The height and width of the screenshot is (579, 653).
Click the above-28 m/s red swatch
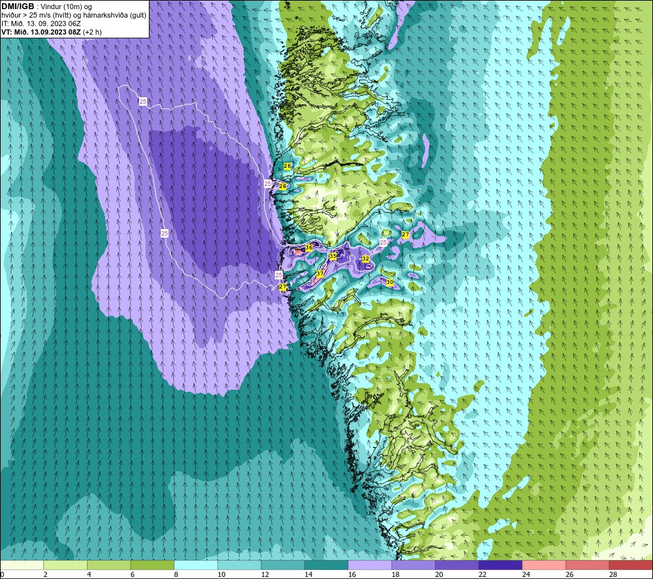click(x=631, y=565)
